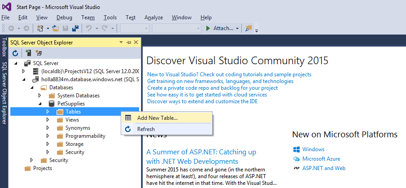Click the Attach start button
The image size is (406, 188).
(x=219, y=28)
